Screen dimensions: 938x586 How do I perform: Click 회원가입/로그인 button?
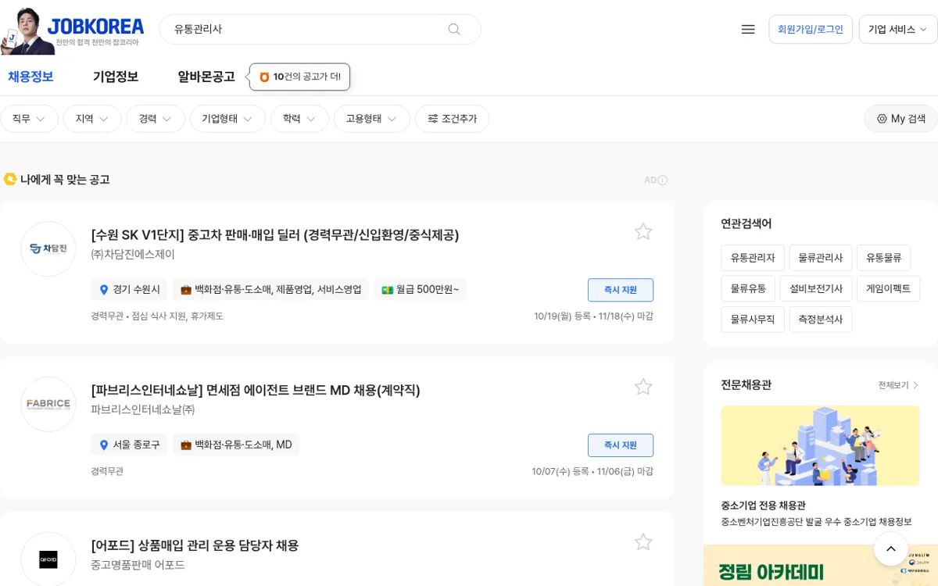click(811, 29)
